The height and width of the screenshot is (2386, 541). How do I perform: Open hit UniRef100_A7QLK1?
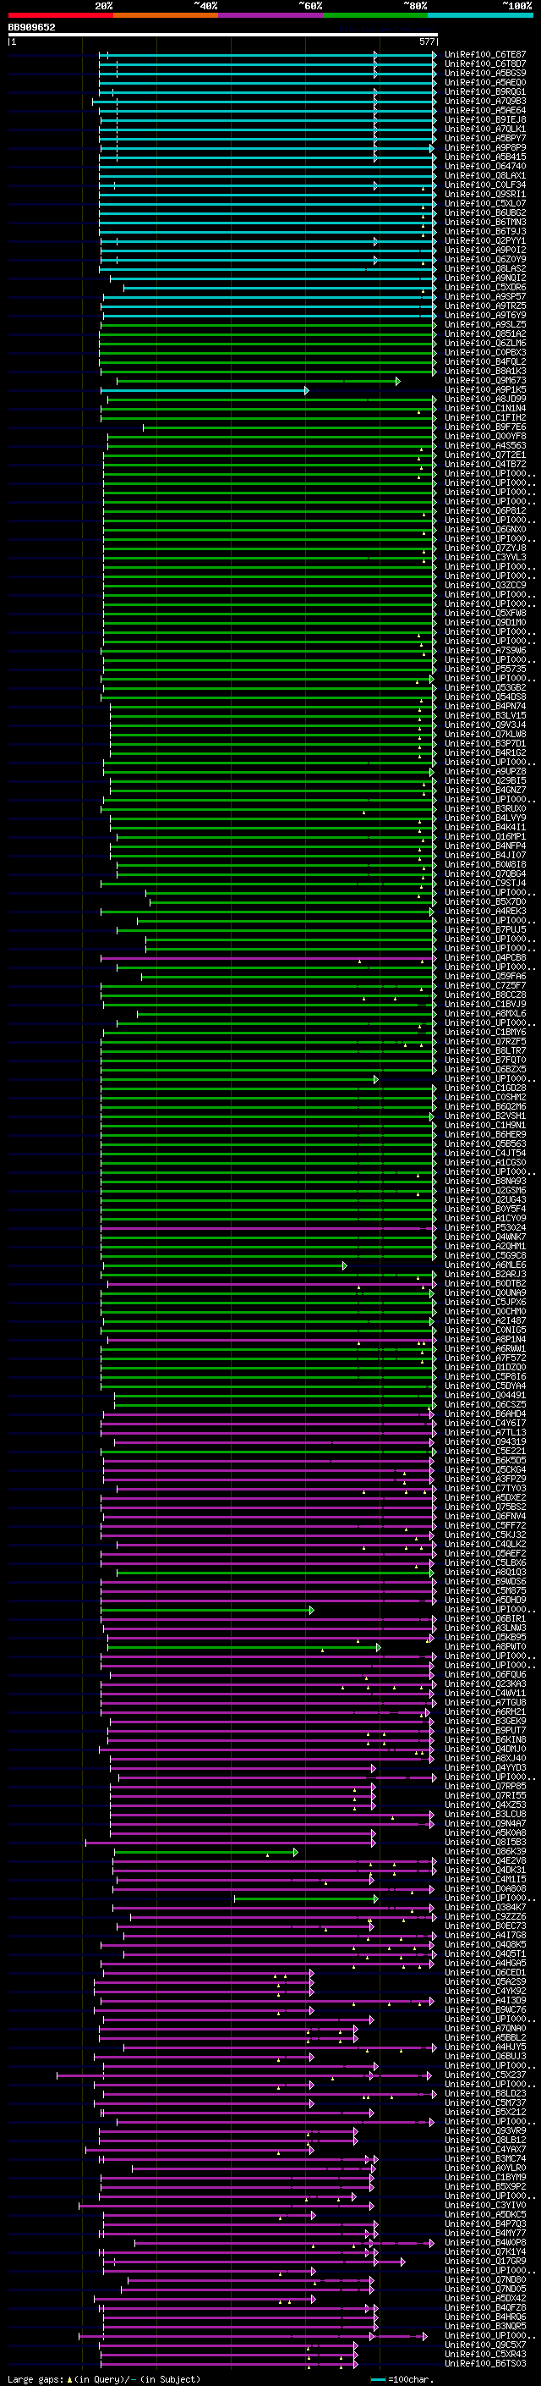point(485,129)
